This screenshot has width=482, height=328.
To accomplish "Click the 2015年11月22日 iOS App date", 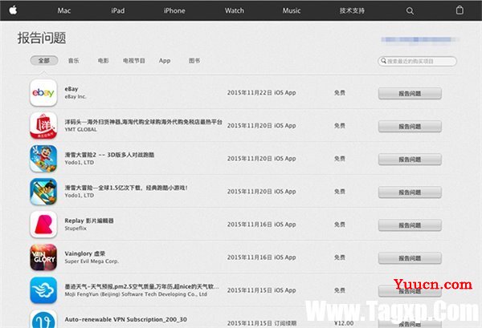I will click(262, 93).
